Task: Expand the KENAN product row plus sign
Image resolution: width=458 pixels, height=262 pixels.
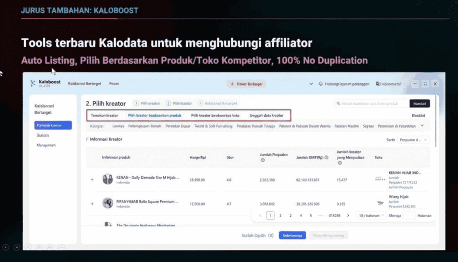Action: [92, 179]
